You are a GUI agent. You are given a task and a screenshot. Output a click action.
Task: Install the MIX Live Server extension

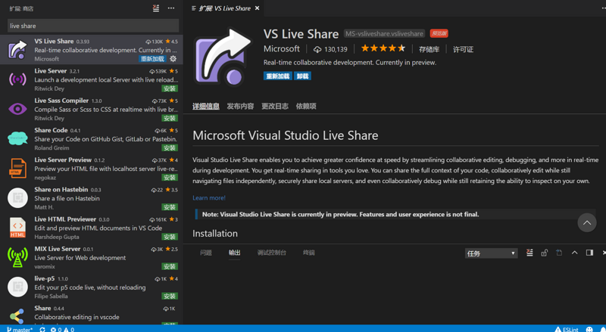(170, 266)
